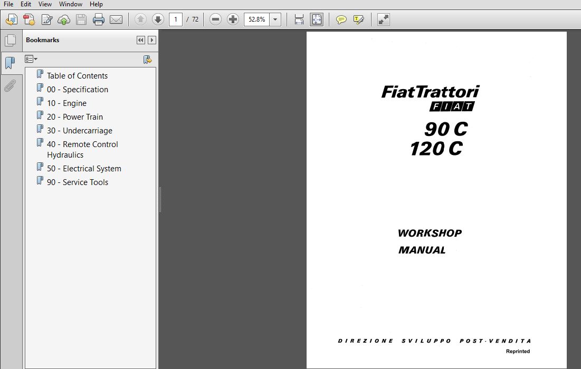
Task: Click the Highlight Text tool icon
Action: click(x=359, y=20)
